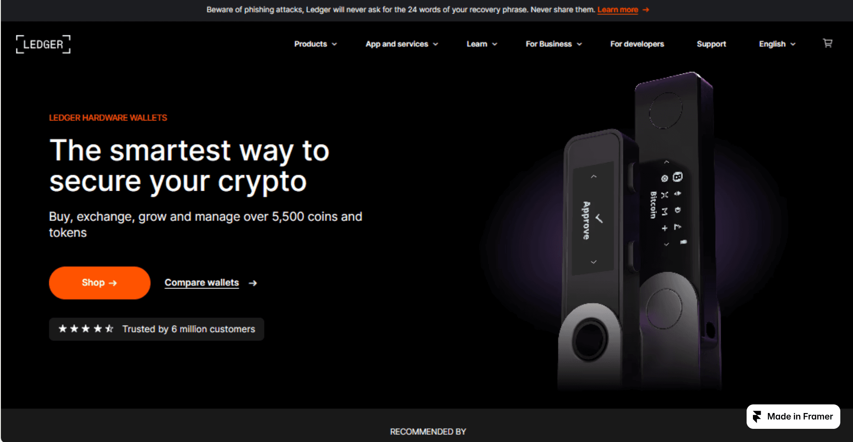This screenshot has width=853, height=442.
Task: Open the shopping cart icon
Action: coord(828,43)
